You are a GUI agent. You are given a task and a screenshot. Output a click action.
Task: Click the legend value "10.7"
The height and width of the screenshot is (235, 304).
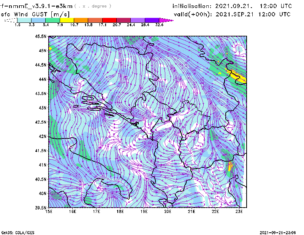[x=74, y=25]
